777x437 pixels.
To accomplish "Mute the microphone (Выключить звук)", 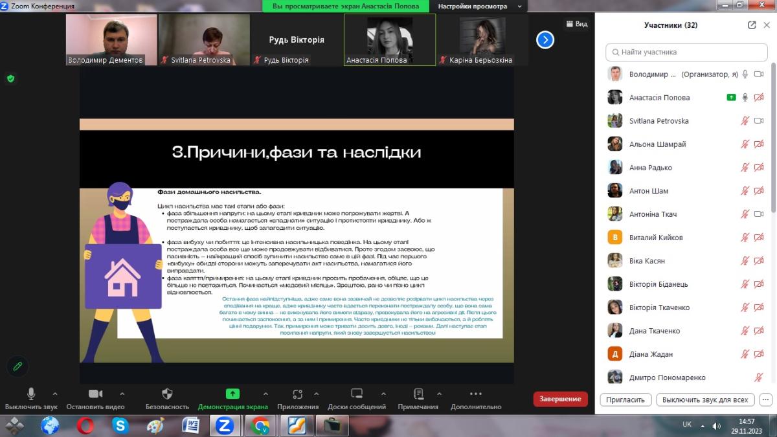I will click(x=31, y=394).
